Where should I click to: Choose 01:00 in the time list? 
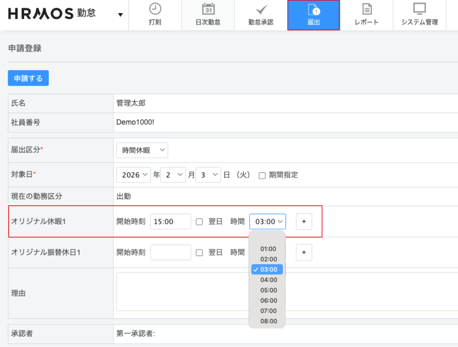[x=268, y=249]
